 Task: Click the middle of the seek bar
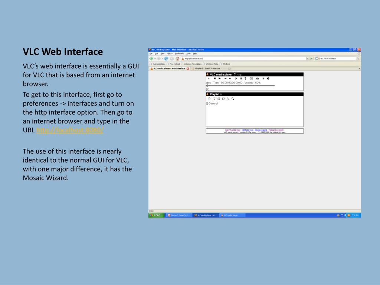tap(240, 86)
